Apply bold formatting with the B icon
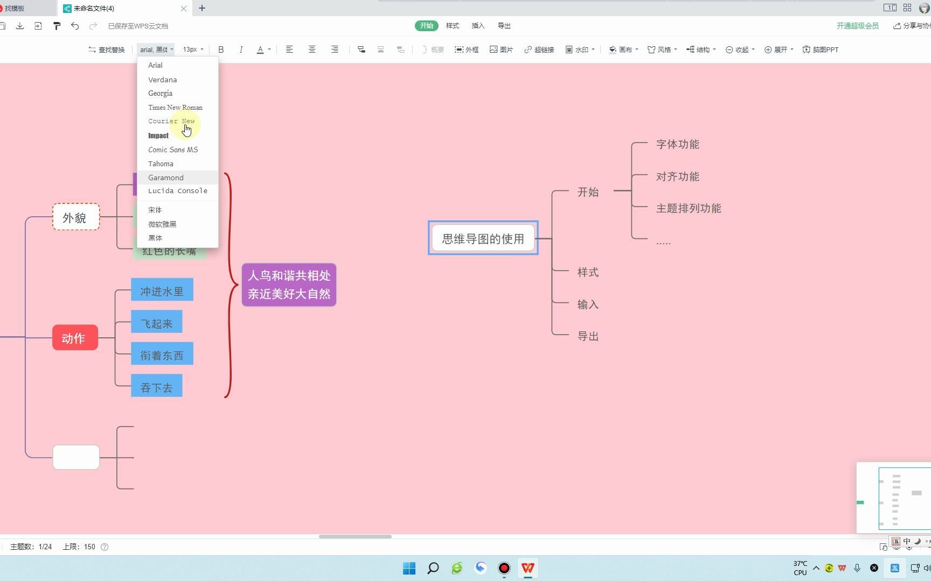This screenshot has height=581, width=931. (221, 49)
